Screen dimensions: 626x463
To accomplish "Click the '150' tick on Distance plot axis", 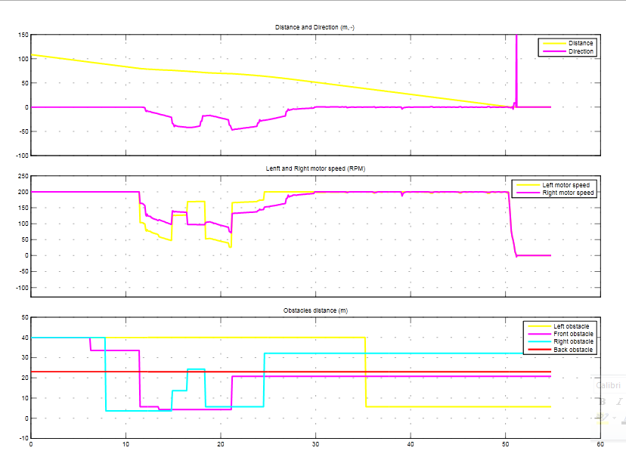I will click(23, 35).
